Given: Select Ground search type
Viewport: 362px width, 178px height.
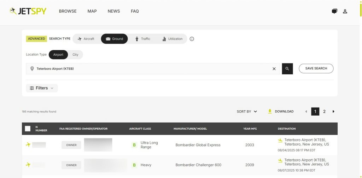Looking at the screenshot, I should 114,39.
